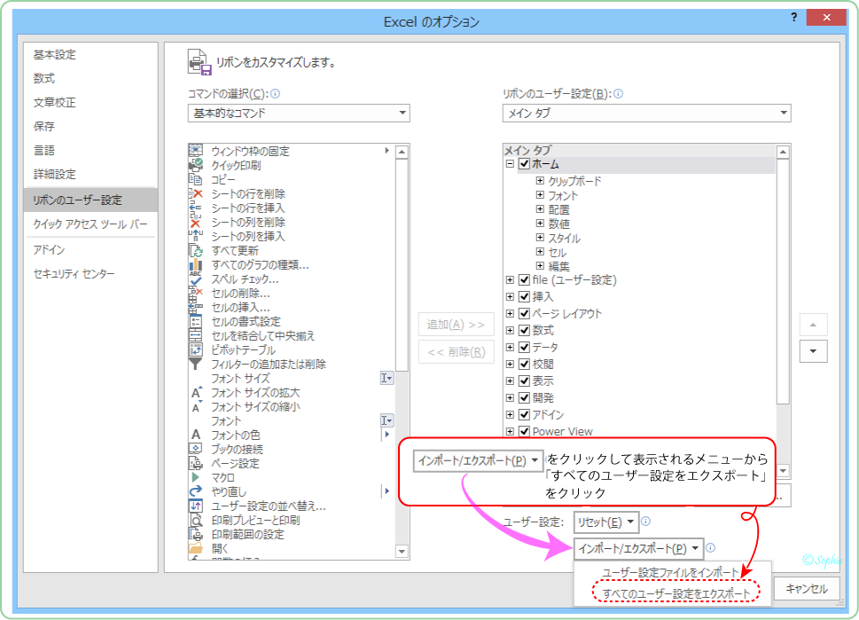
Task: Choose ユーザー設定ファイルをインポート menu item
Action: [671, 572]
